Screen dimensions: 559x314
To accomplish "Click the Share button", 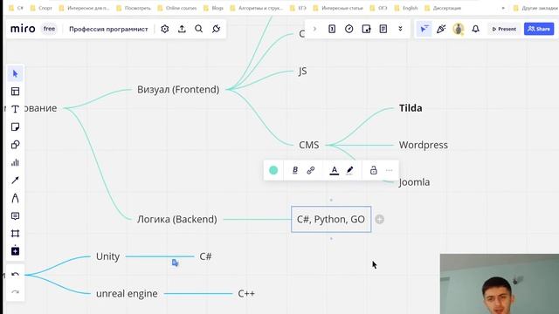I will [x=539, y=29].
